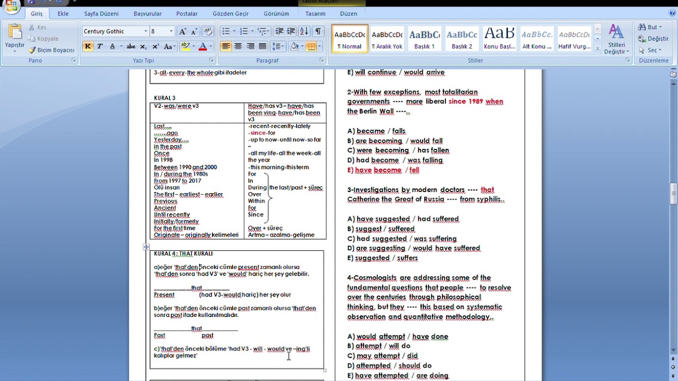Click the text highlight color icon
The width and height of the screenshot is (678, 381).
click(x=184, y=47)
